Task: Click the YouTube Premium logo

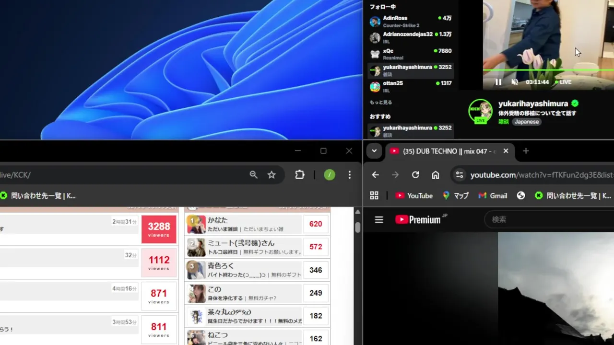Action: click(x=421, y=219)
